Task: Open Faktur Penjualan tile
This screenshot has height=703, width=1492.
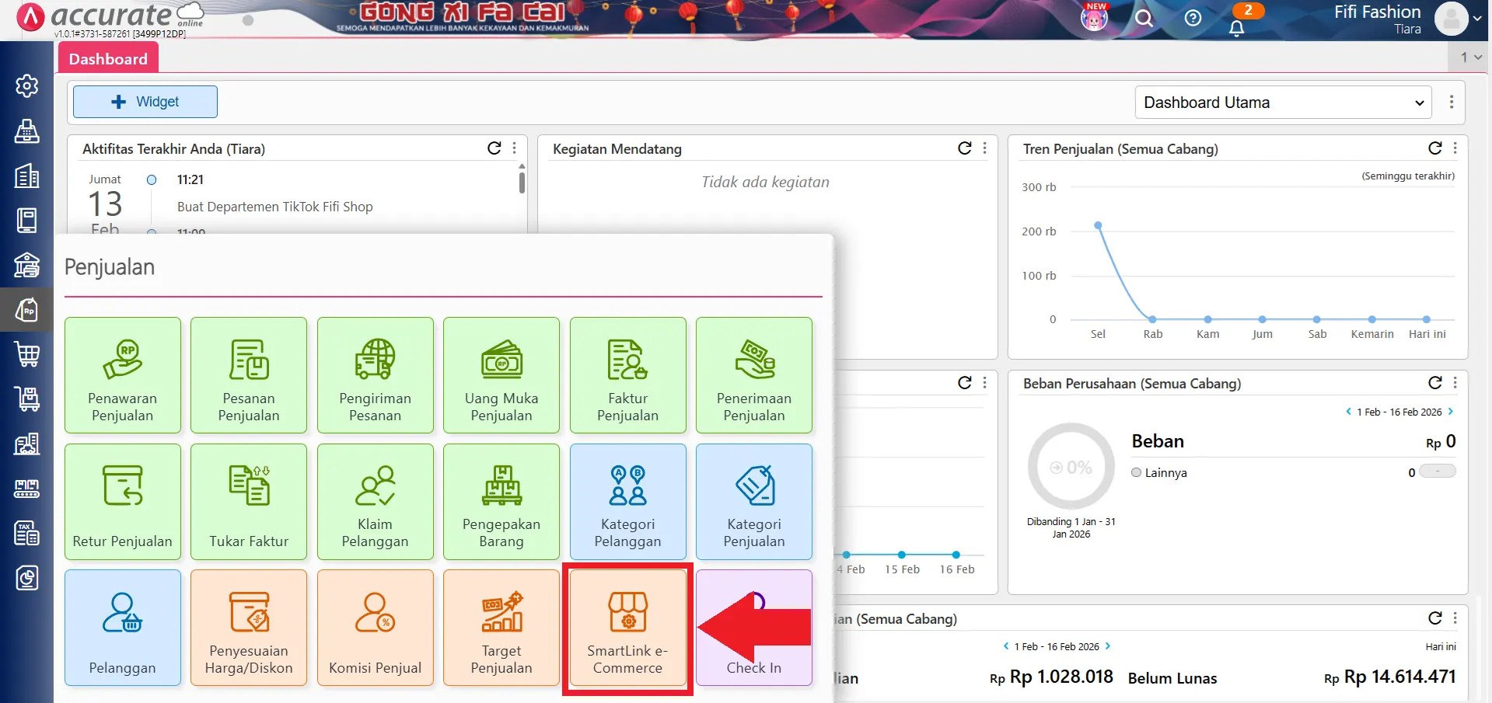Action: click(x=627, y=375)
